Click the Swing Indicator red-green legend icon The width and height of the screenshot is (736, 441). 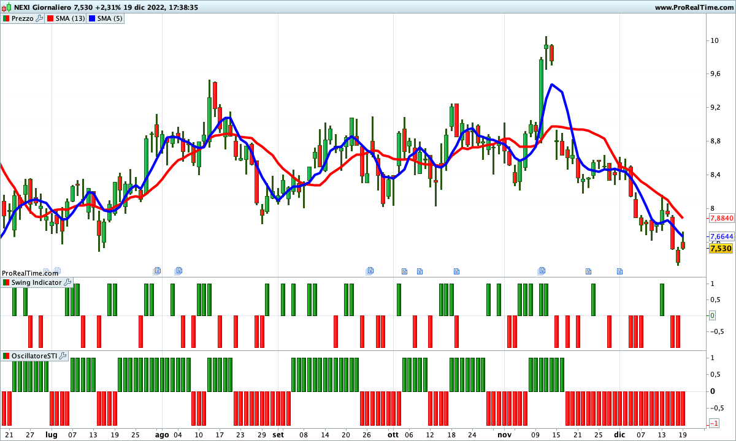(x=6, y=282)
